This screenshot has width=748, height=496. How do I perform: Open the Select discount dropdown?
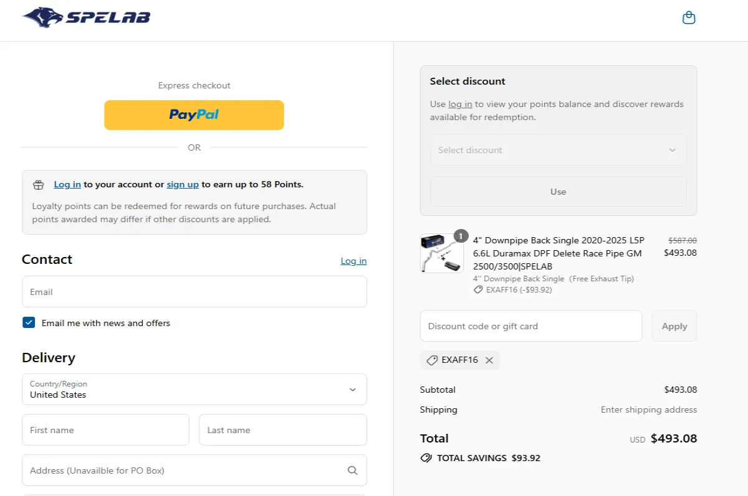tap(558, 150)
